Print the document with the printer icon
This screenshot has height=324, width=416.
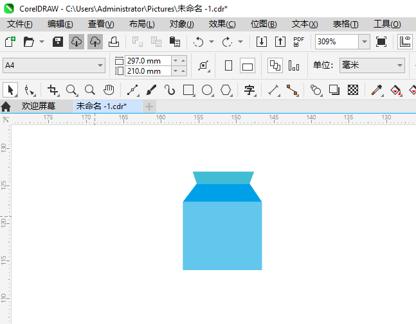coord(114,42)
